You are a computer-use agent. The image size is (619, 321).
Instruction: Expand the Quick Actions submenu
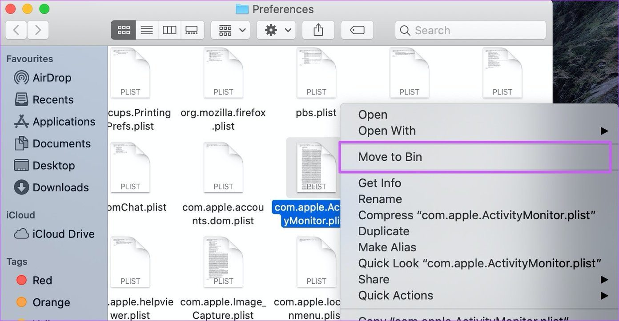point(479,295)
